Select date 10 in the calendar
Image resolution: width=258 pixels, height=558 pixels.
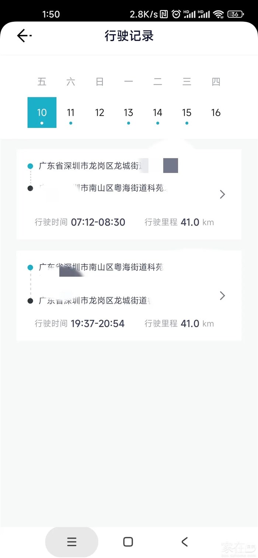pos(42,113)
